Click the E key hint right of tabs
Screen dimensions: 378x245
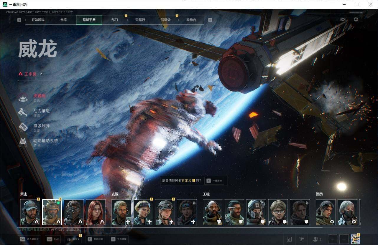(210, 20)
